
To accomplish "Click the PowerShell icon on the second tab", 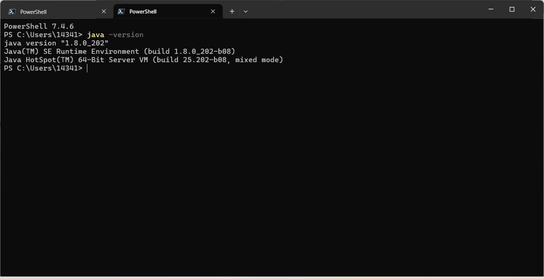I will (121, 12).
